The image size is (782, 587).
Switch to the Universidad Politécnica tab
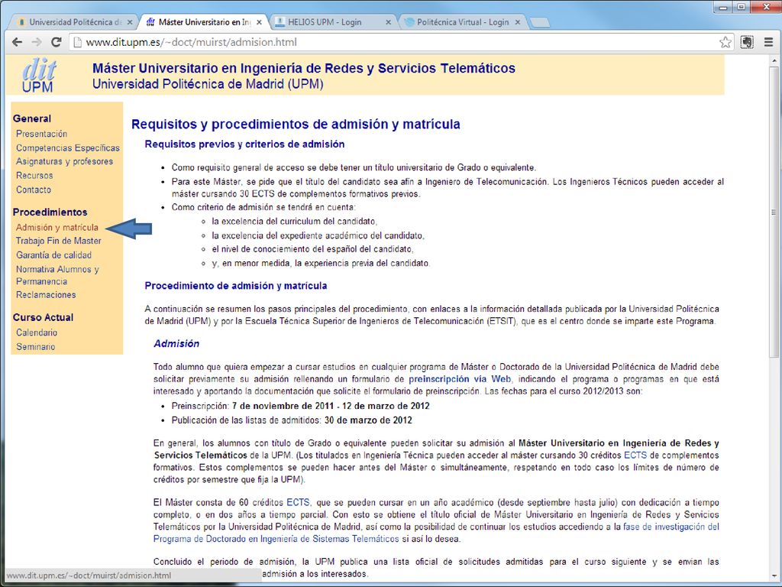pyautogui.click(x=74, y=22)
